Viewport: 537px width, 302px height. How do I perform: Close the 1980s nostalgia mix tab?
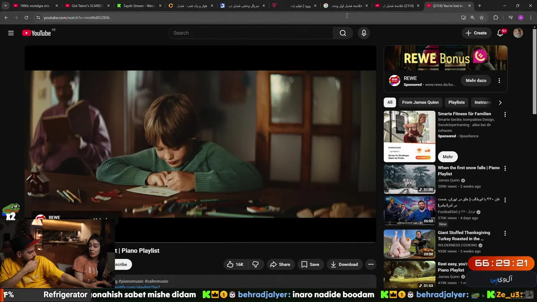(57, 6)
